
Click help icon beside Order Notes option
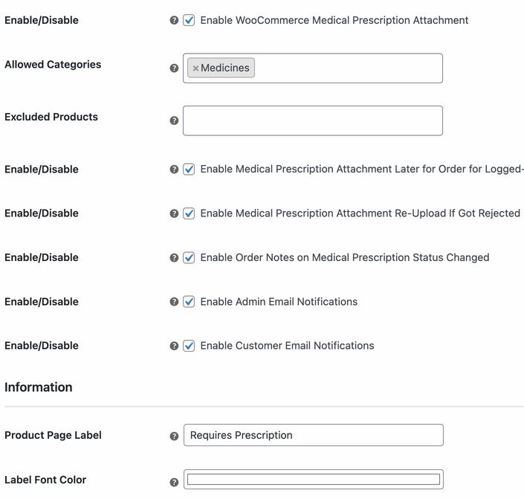tap(174, 258)
